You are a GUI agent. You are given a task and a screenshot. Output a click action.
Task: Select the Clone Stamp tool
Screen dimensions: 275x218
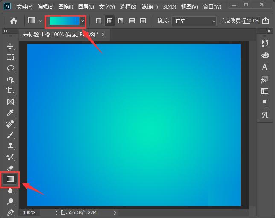10,146
